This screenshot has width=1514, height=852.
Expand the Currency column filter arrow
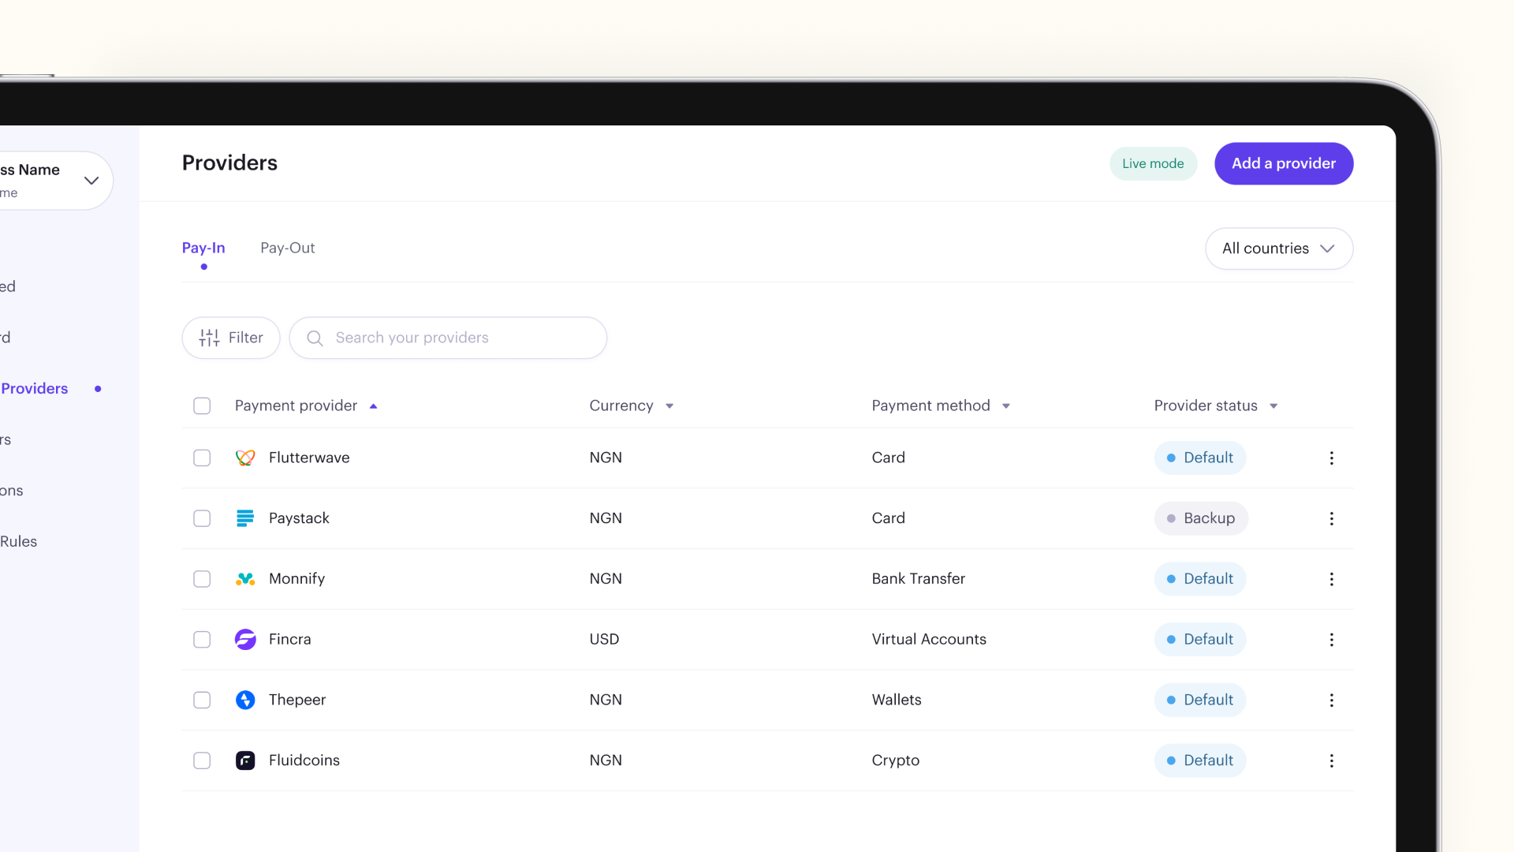(669, 406)
